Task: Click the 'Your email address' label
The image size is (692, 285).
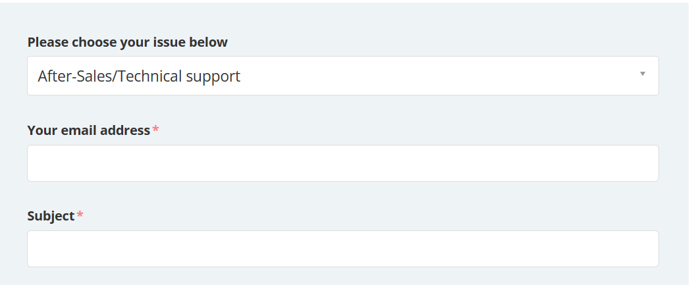Action: click(x=89, y=130)
